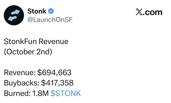Click the Buybacks: label
171x103 pixels.
(x=22, y=83)
